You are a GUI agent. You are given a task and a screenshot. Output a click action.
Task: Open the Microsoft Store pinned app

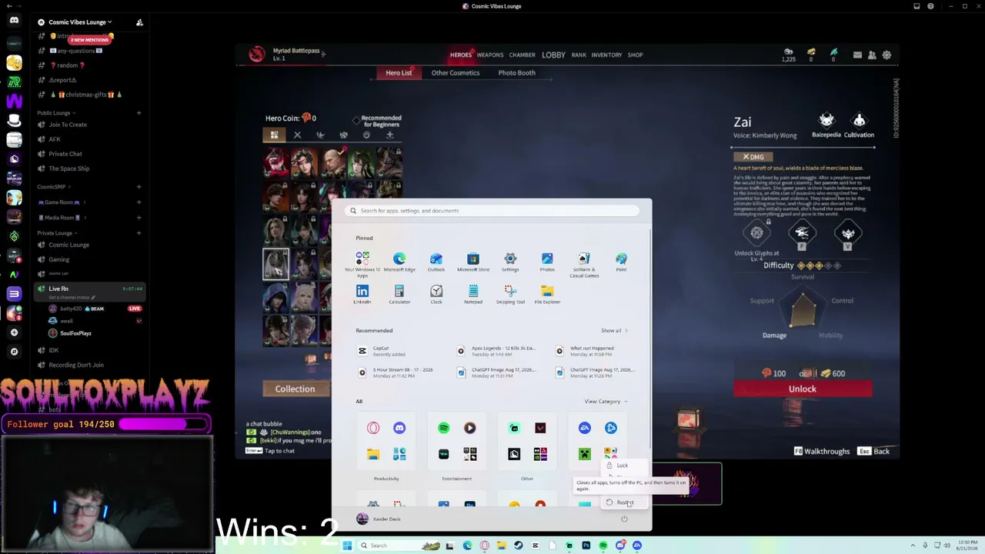(x=473, y=262)
